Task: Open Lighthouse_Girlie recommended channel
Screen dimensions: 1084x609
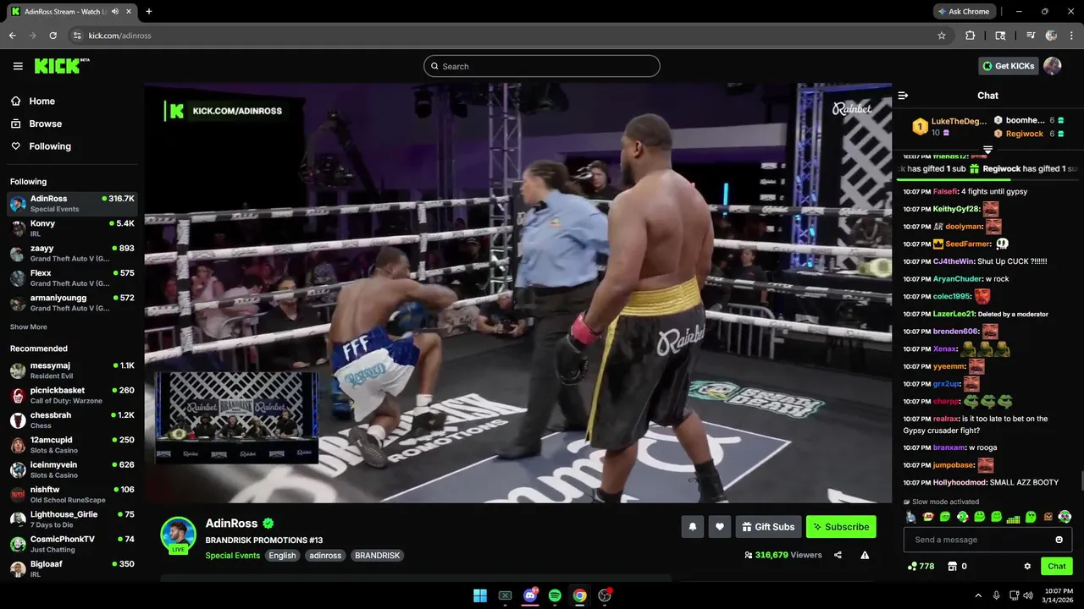Action: coord(72,519)
